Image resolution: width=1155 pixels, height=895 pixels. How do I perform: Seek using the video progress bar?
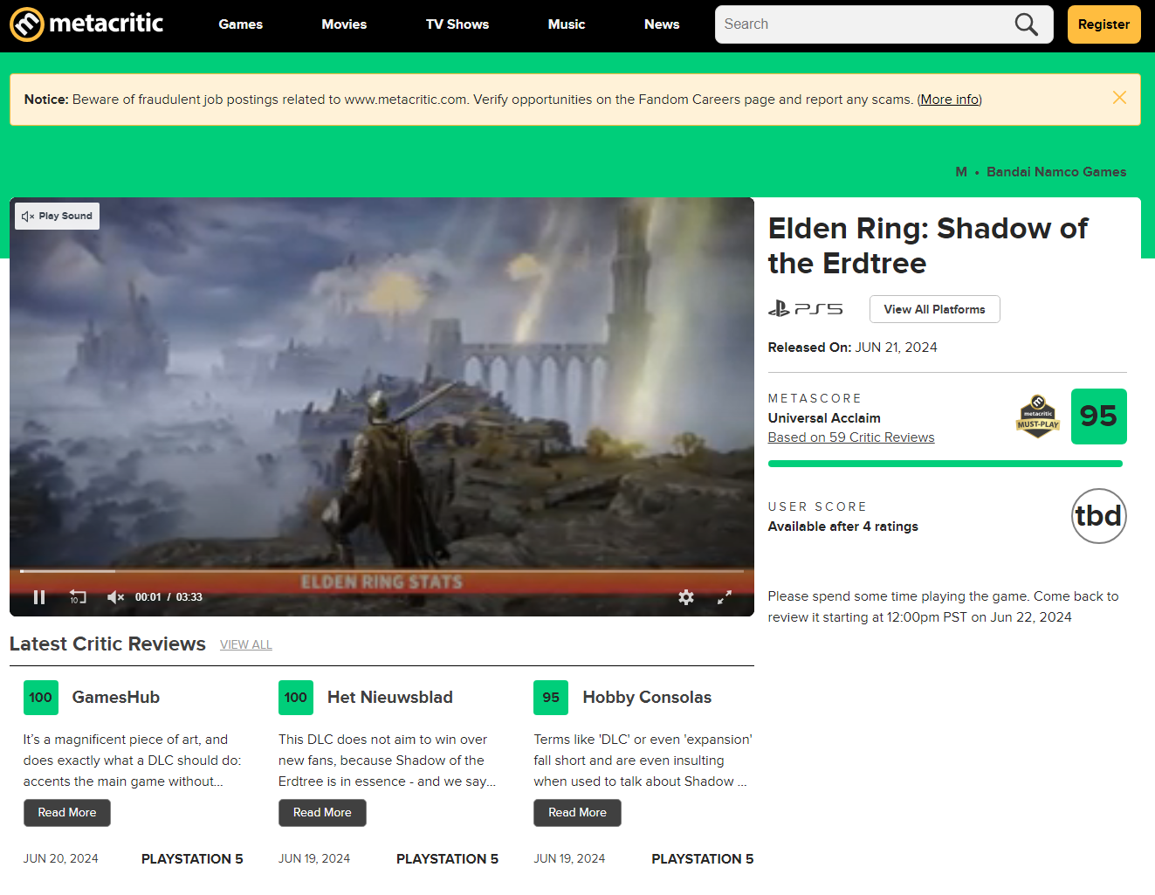(x=382, y=571)
